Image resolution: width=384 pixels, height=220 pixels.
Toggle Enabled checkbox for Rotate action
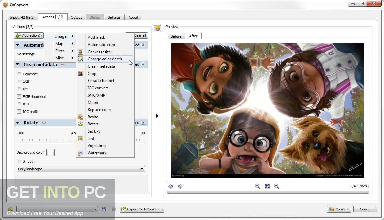click(x=143, y=123)
